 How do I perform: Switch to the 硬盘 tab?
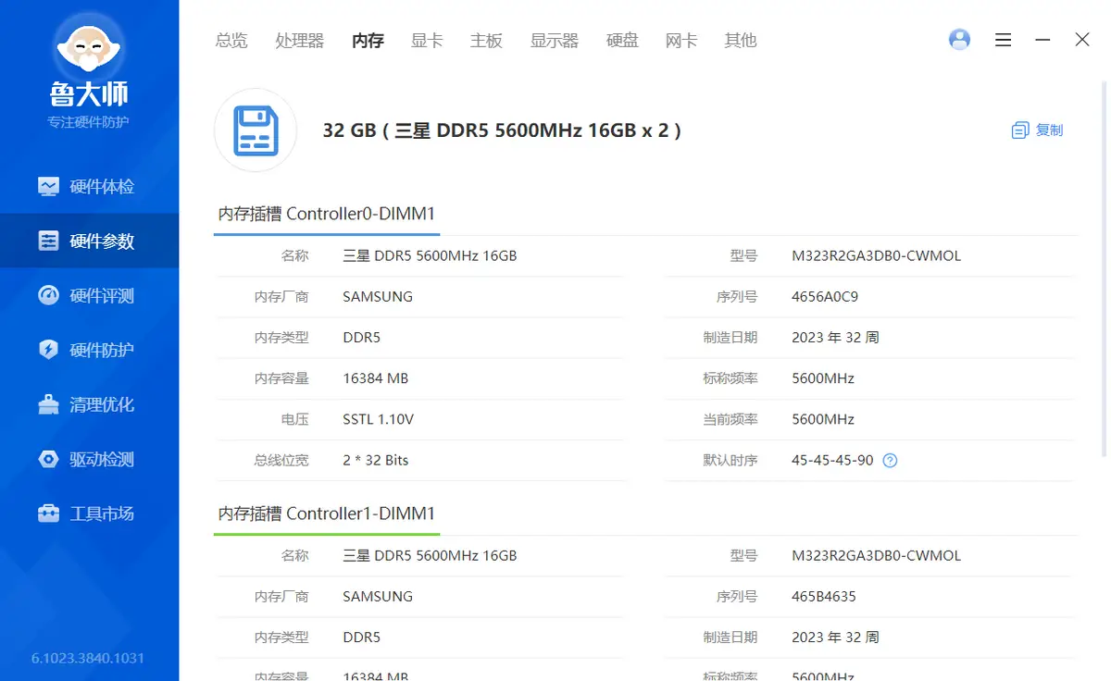(x=622, y=40)
